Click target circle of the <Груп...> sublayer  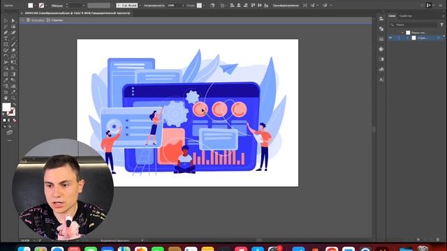[439, 38]
